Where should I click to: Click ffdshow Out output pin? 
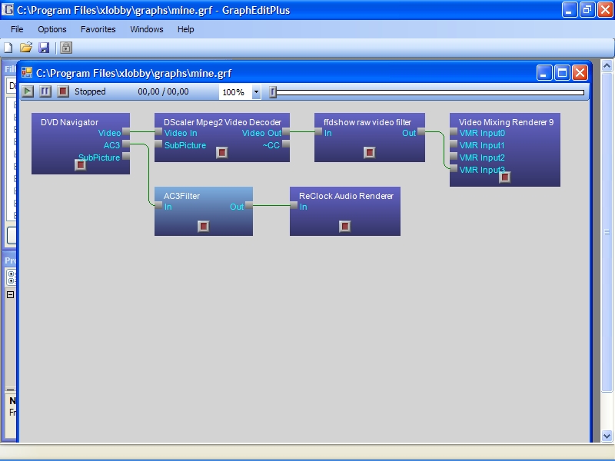[x=421, y=132]
